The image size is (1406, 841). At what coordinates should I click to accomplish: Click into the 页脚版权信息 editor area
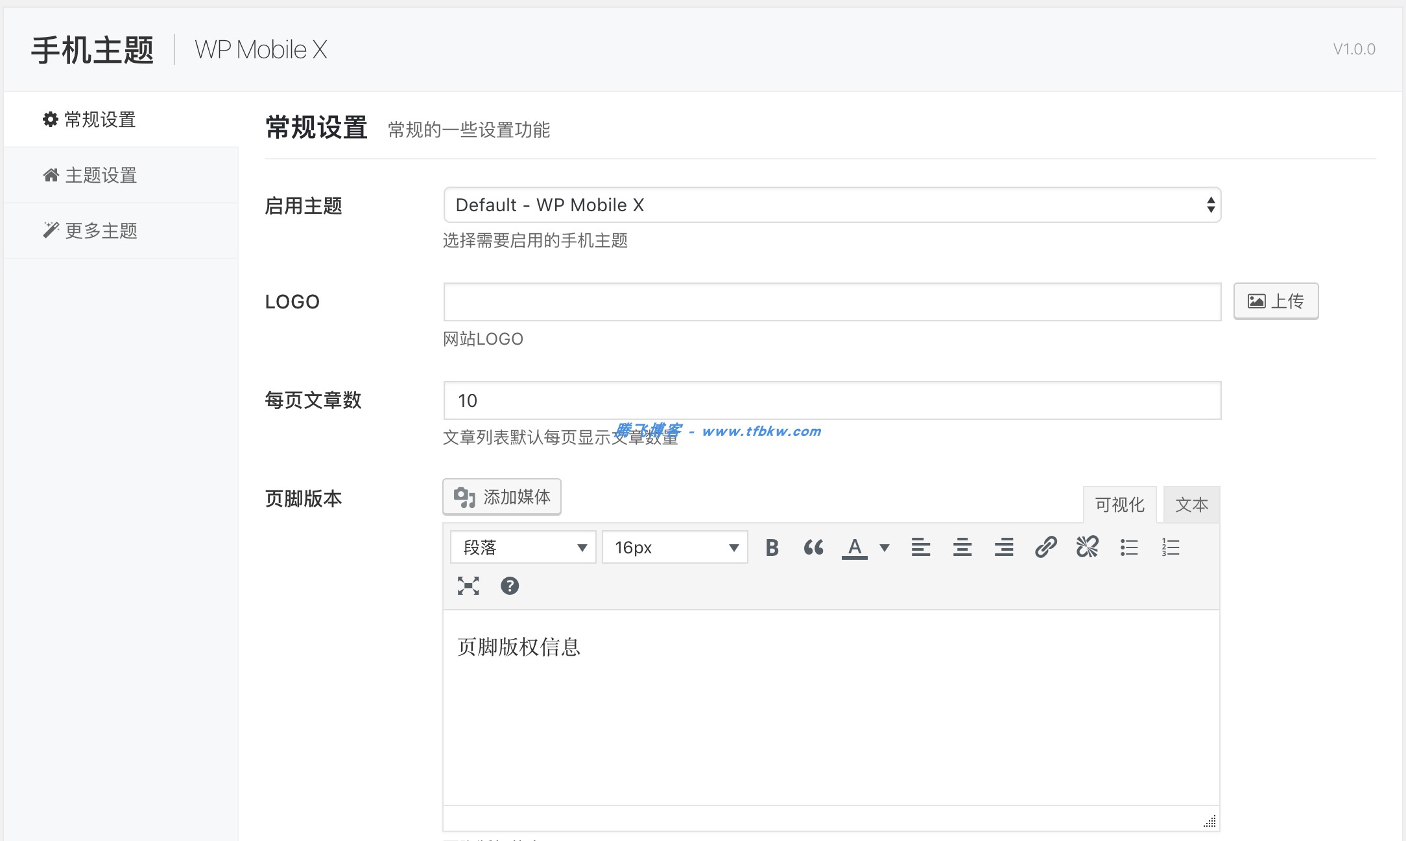pos(831,708)
